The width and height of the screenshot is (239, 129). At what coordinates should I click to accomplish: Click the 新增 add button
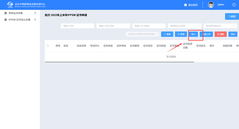pyautogui.click(x=181, y=34)
